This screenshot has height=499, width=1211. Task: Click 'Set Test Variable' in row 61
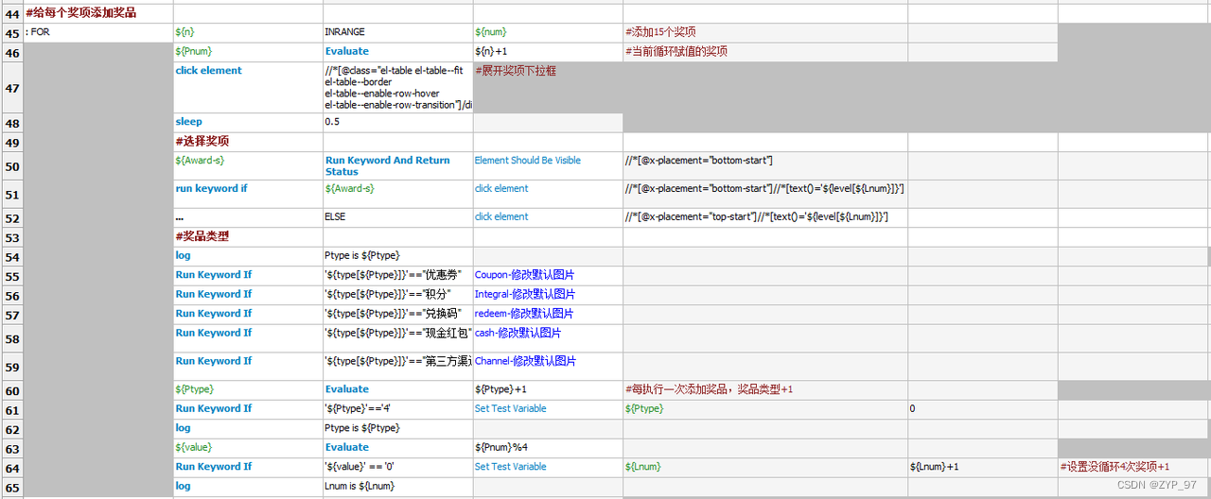click(x=548, y=409)
